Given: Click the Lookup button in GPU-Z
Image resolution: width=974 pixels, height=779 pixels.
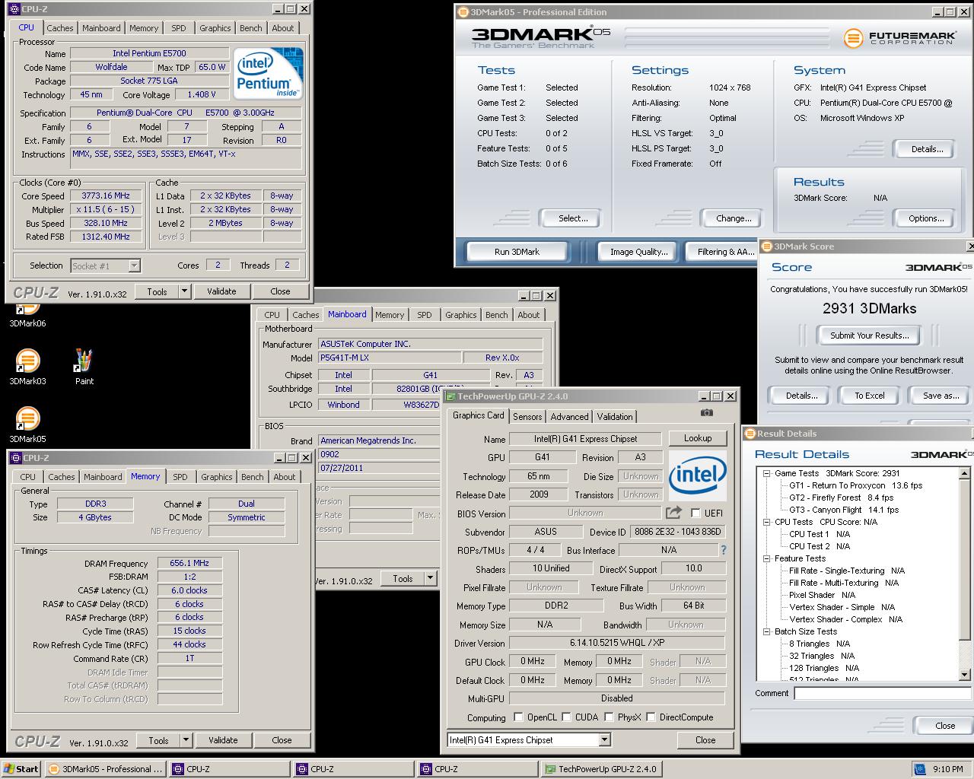Looking at the screenshot, I should [698, 438].
